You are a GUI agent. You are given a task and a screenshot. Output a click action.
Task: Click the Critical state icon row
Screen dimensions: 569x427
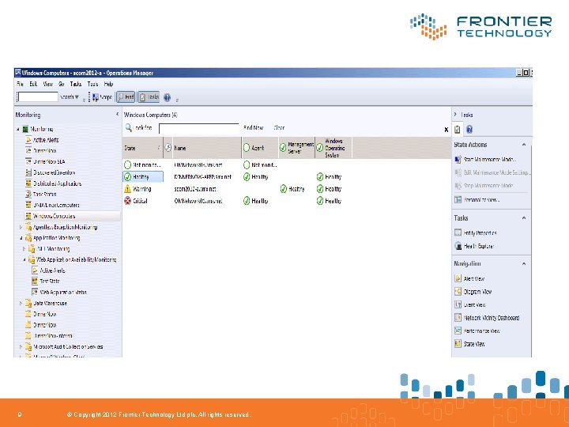(127, 201)
